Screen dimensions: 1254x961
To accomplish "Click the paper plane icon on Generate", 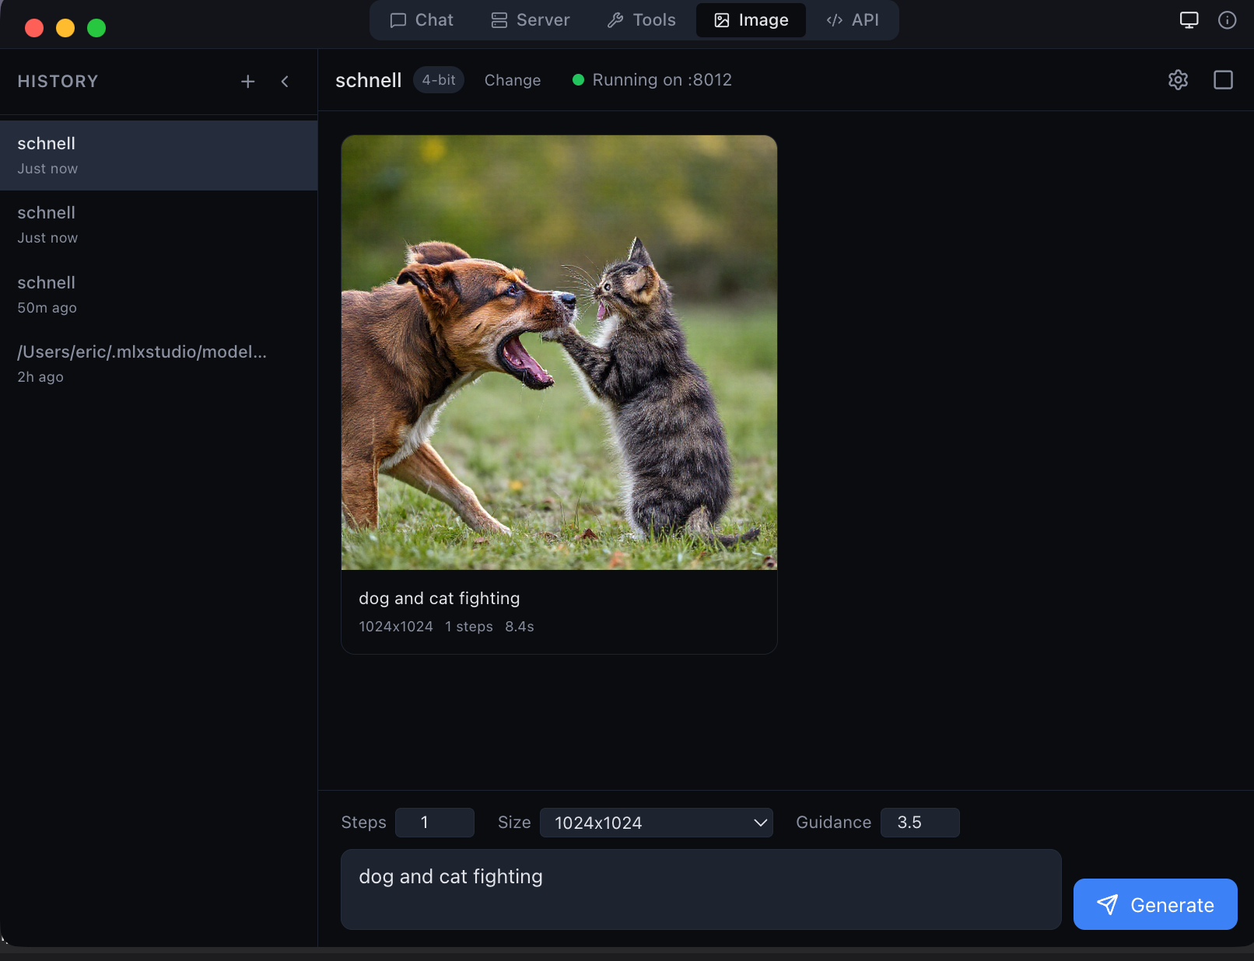I will [1108, 904].
